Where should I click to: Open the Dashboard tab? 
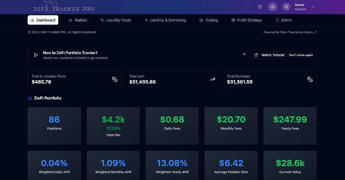click(x=43, y=20)
